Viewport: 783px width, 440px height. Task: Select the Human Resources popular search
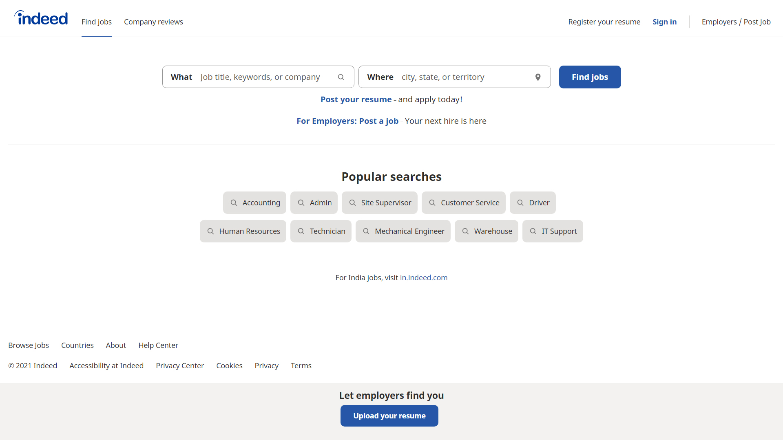coord(243,231)
